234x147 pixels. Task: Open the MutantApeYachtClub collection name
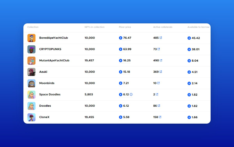pyautogui.click(x=54, y=60)
